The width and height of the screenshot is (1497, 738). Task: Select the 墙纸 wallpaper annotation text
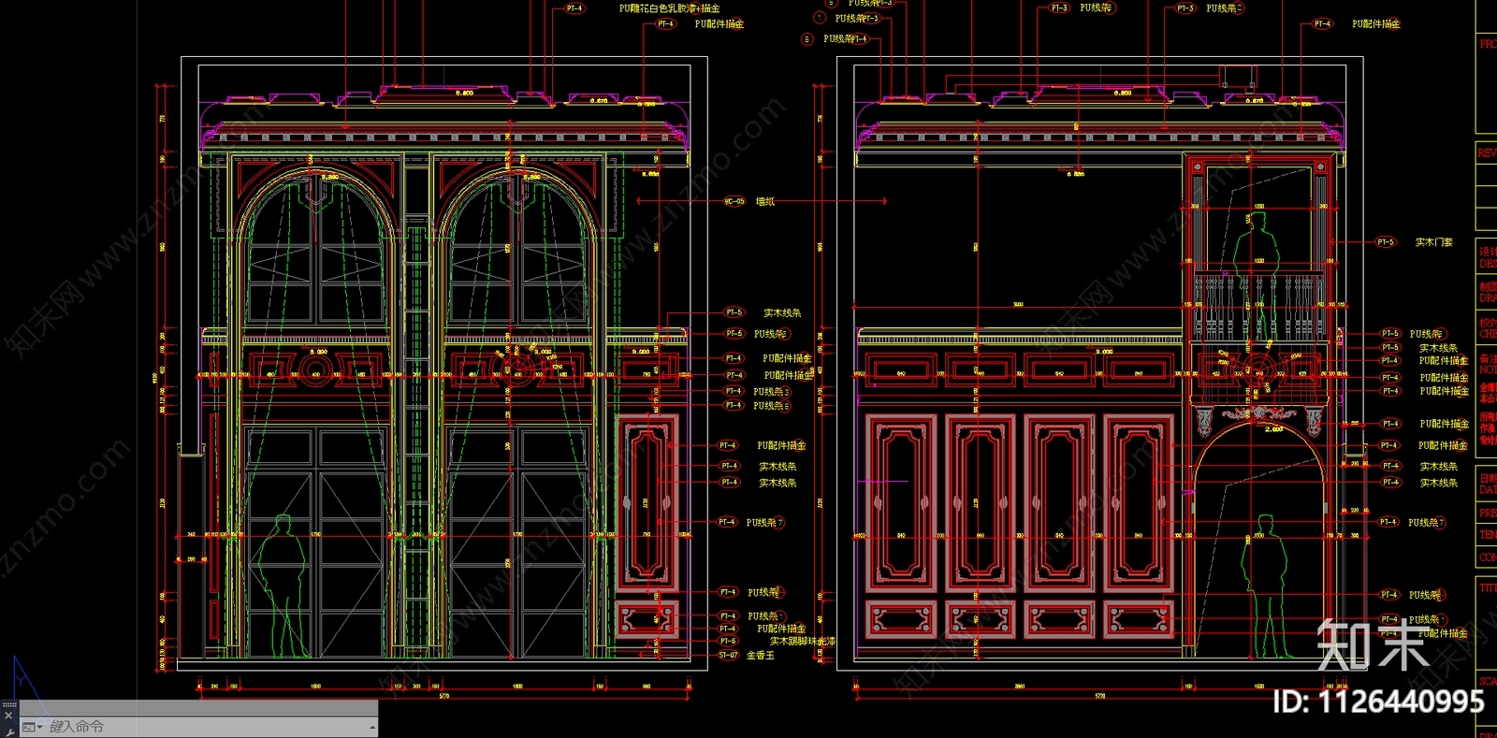click(x=764, y=201)
